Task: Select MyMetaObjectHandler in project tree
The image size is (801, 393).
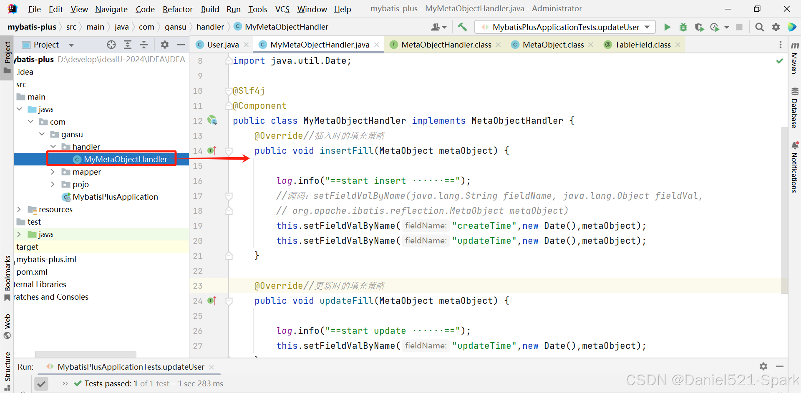Action: (126, 159)
